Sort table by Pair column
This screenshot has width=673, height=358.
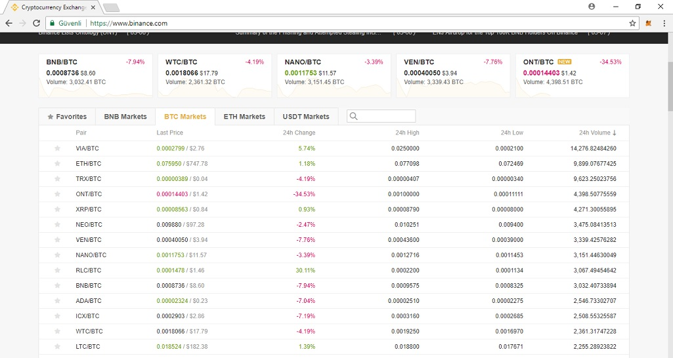click(x=81, y=133)
